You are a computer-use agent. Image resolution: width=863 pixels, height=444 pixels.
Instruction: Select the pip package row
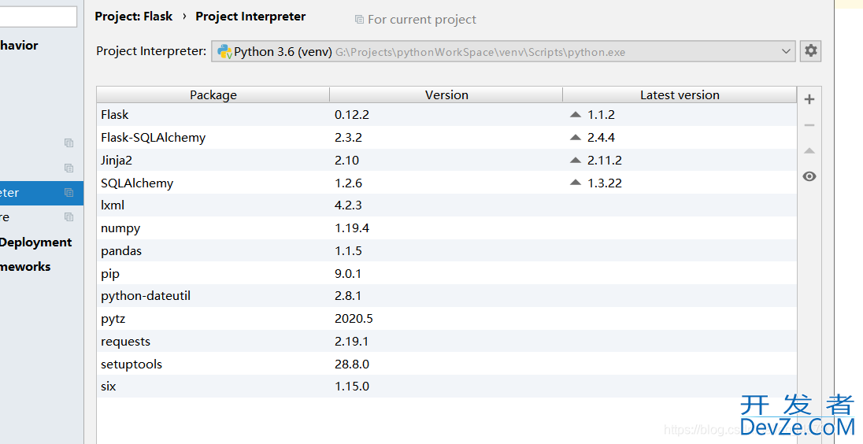[x=446, y=273]
